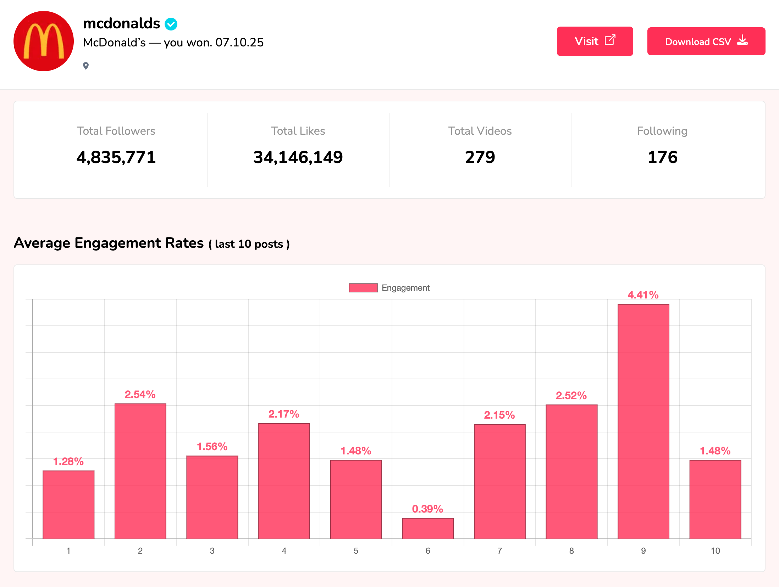
Task: Click the Total Followers count 4,835,771
Action: 116,157
